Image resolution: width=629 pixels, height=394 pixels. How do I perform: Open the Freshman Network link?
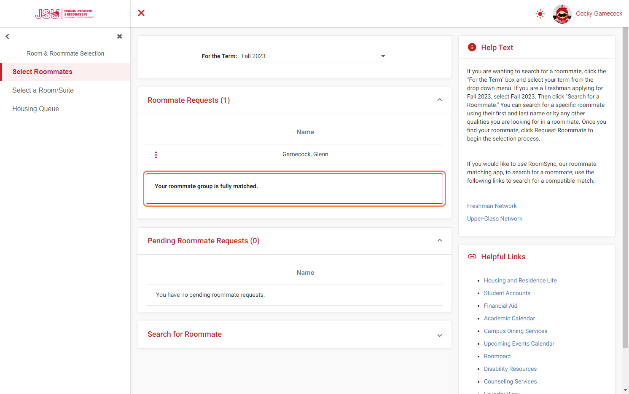[x=492, y=206]
